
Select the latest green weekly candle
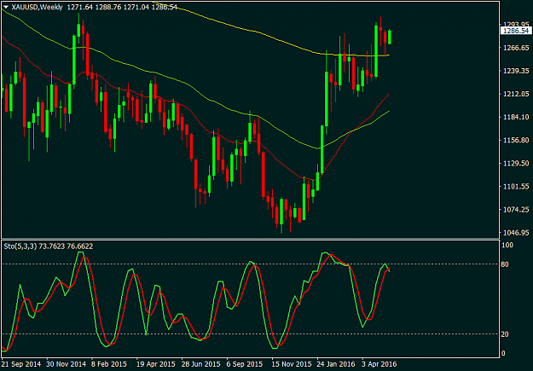(390, 37)
